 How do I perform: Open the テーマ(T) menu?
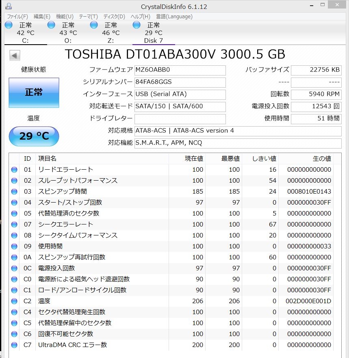coord(88,16)
